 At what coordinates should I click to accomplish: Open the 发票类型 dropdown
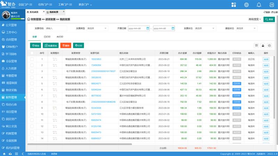[x=98, y=28]
